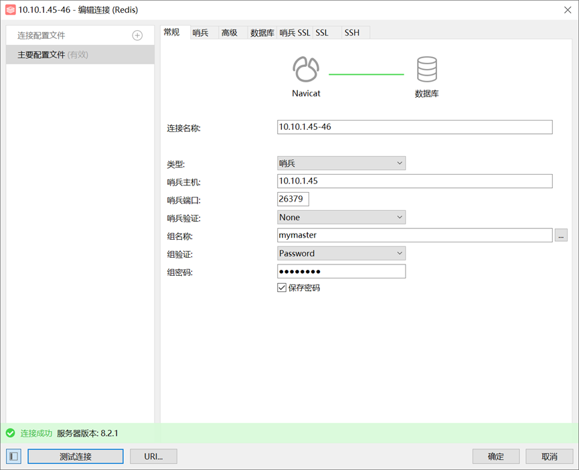Switch to the 高级 tab
The image size is (579, 470).
pos(230,33)
